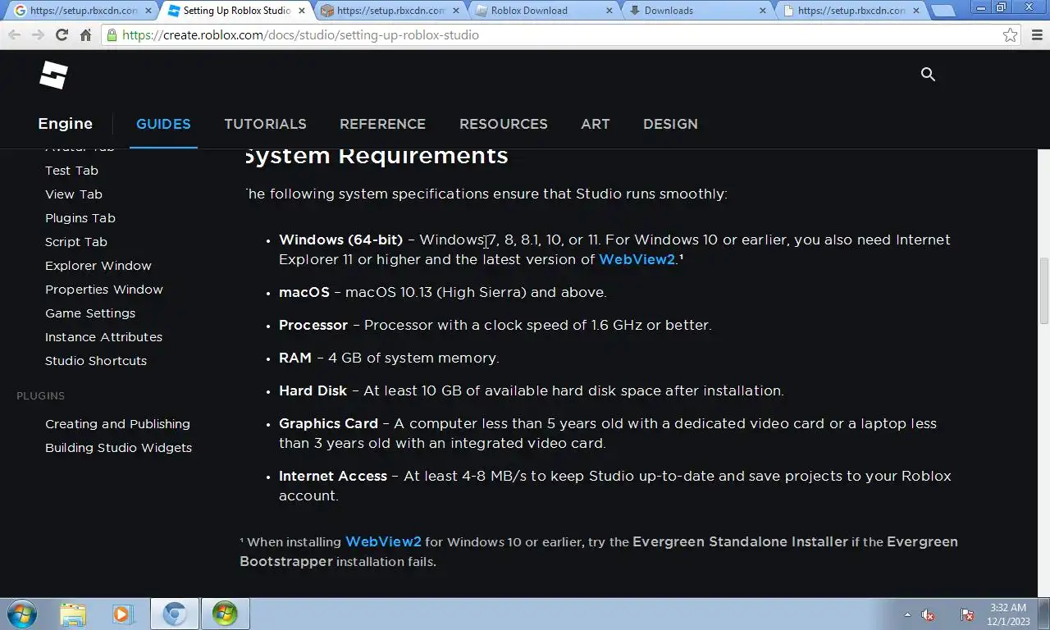Click the Windows logo app on taskbar

(224, 614)
